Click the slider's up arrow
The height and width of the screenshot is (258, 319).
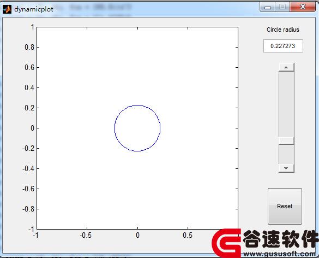click(286, 67)
